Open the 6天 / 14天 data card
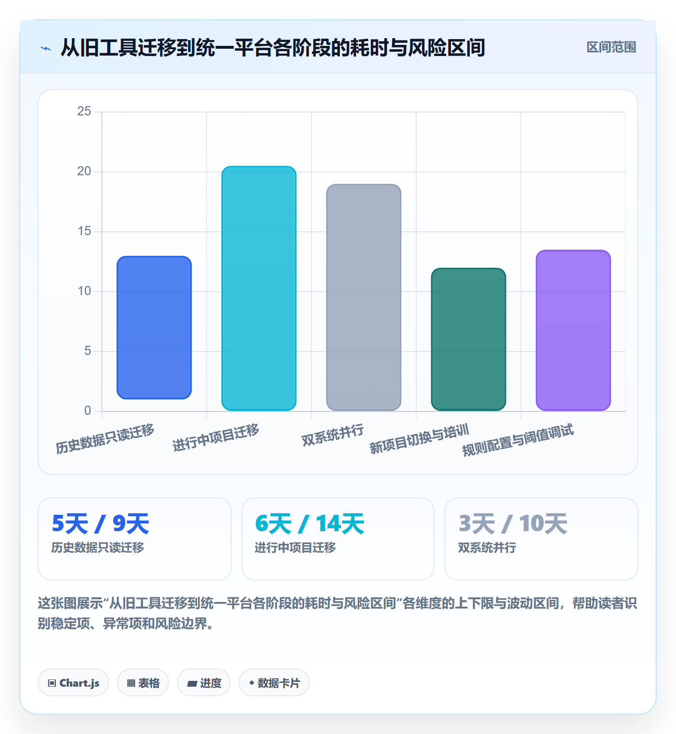 coord(338,539)
